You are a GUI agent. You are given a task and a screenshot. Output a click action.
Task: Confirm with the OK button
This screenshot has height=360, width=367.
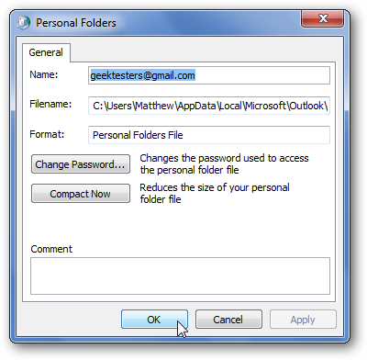154,320
